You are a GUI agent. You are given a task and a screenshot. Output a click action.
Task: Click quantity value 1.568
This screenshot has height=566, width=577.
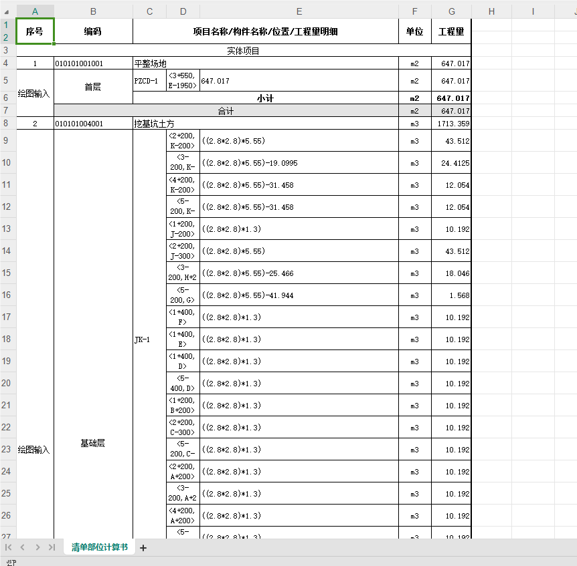point(451,295)
